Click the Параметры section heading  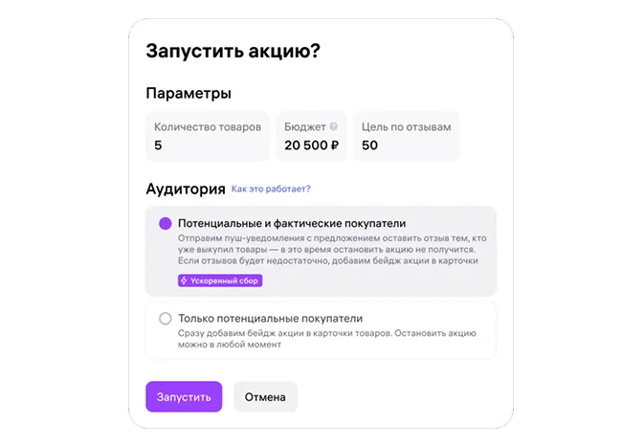188,93
